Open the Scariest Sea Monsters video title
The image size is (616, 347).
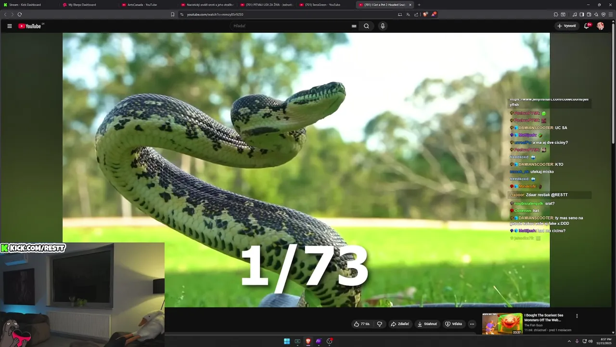pyautogui.click(x=544, y=318)
